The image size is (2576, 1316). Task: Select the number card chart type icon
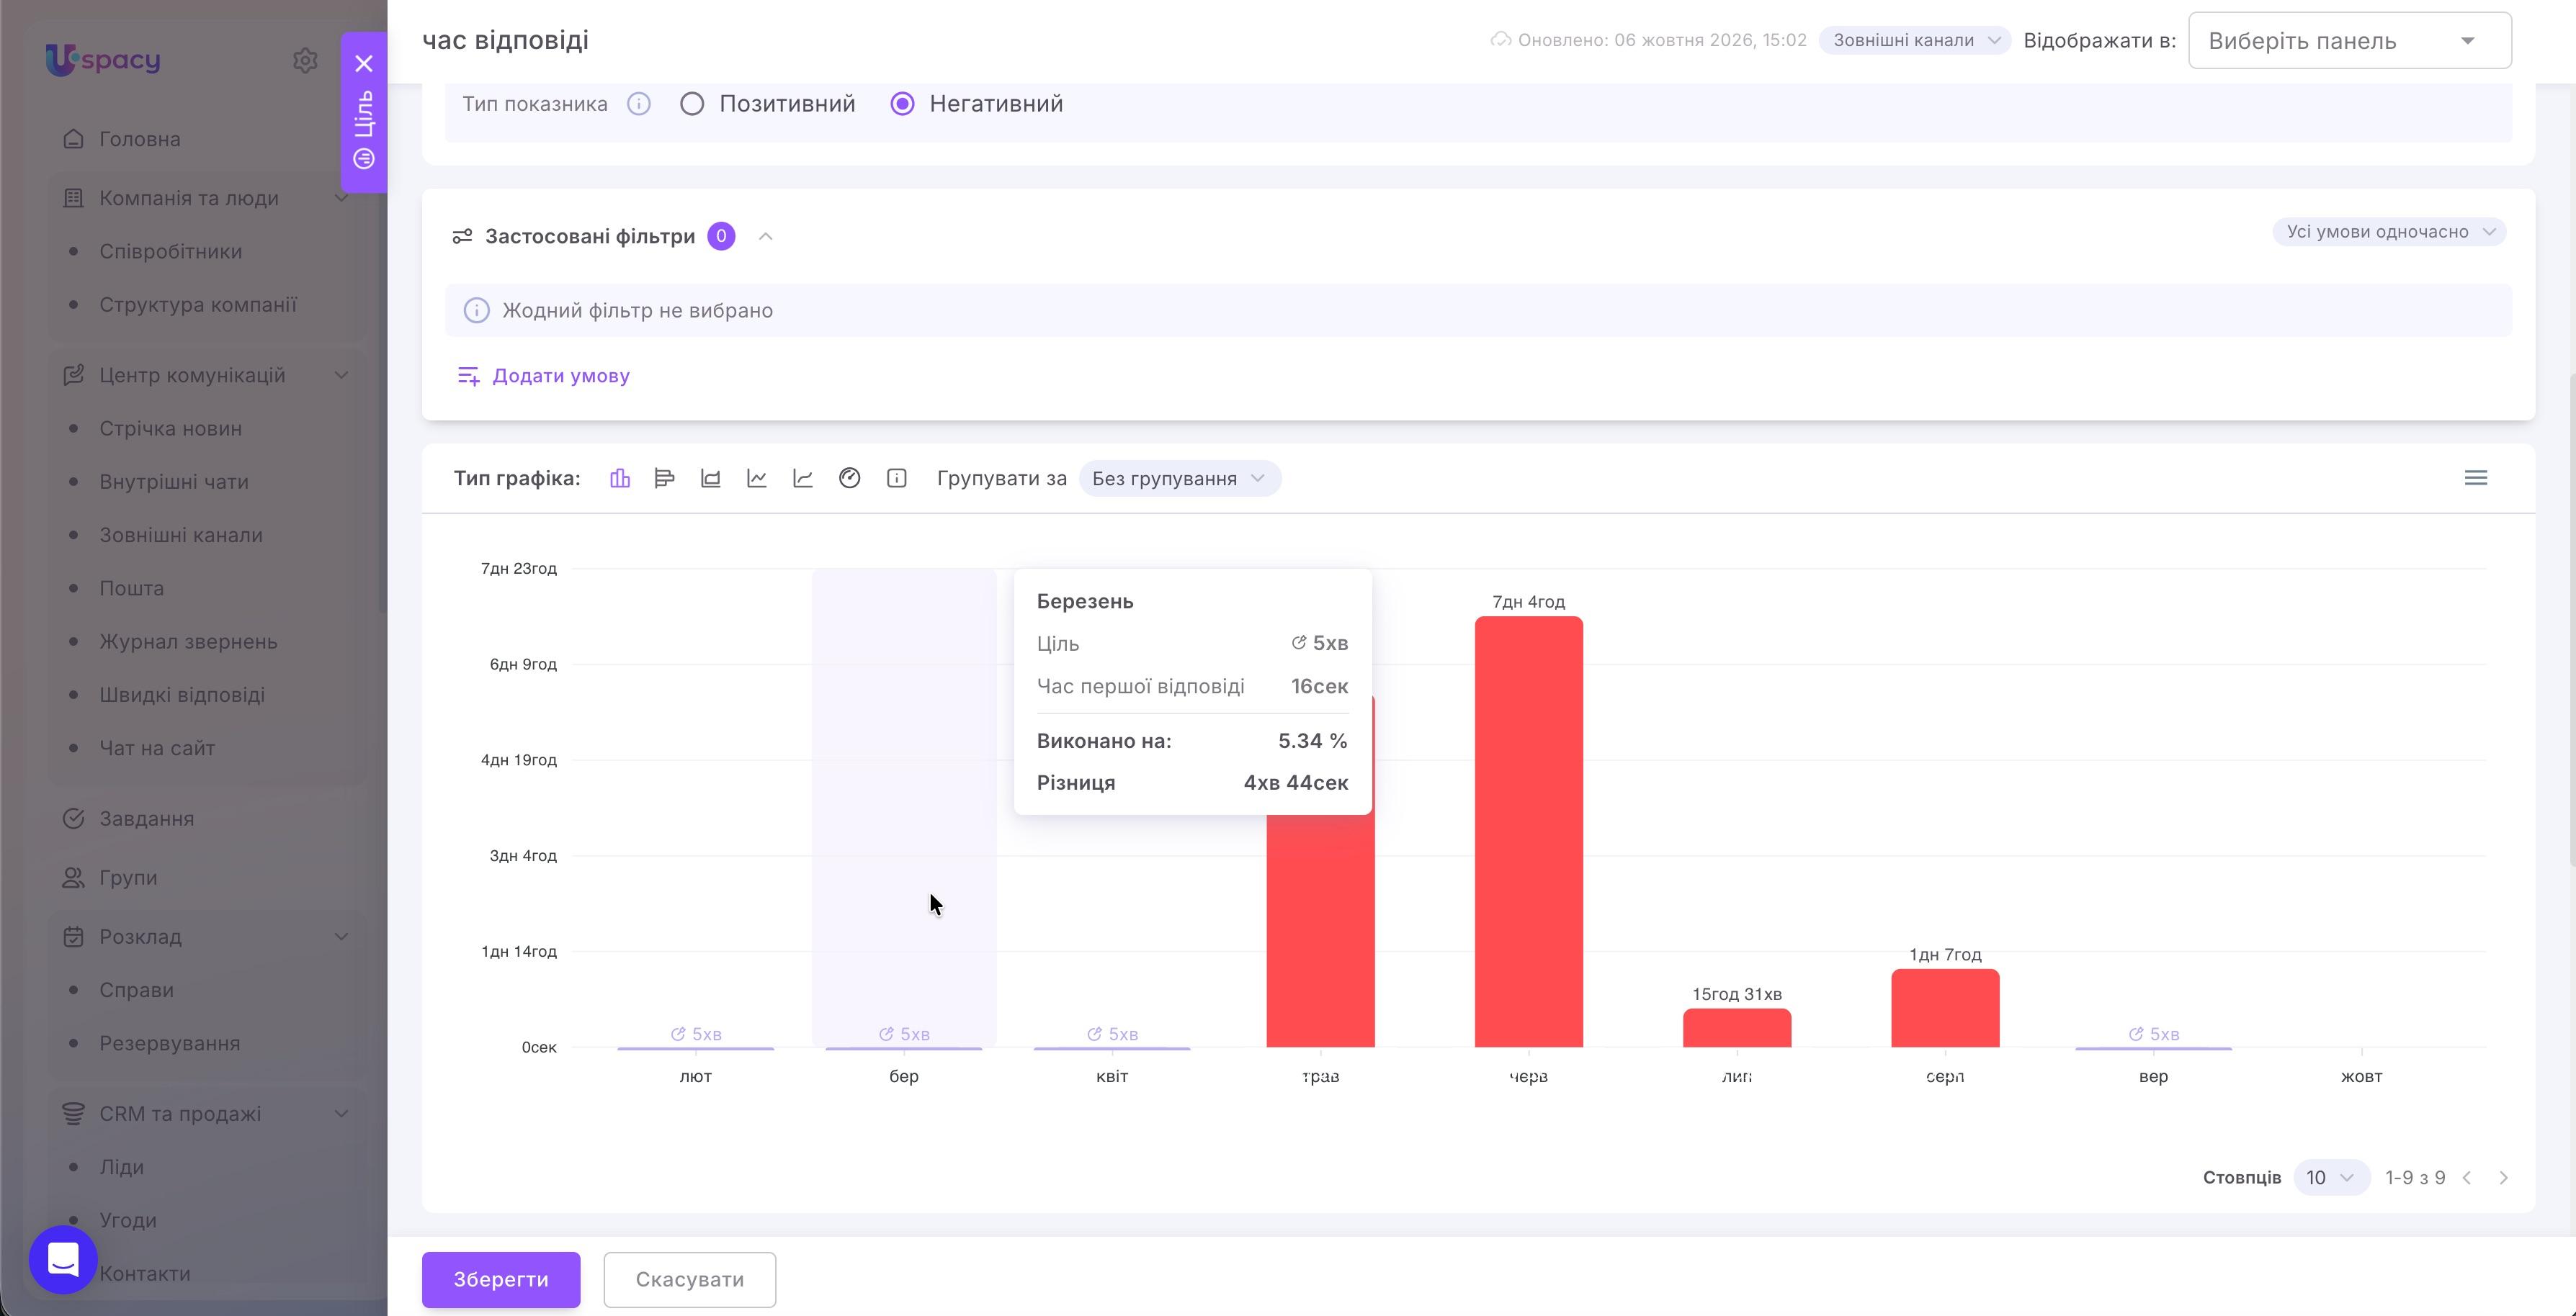click(x=897, y=479)
